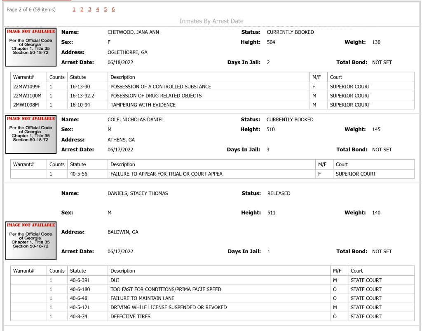
Task: Select name CHITWOOD, JANA ANN
Action: (133, 32)
